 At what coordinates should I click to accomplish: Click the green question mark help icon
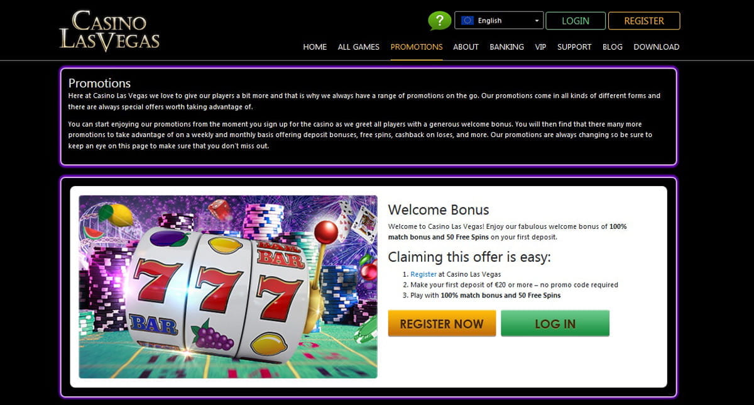[439, 20]
